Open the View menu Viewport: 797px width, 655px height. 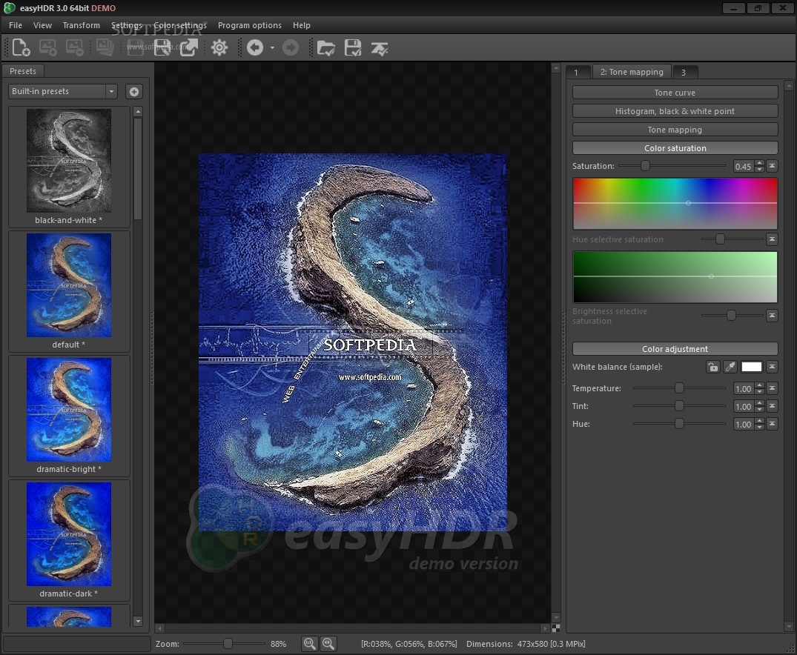[x=43, y=25]
